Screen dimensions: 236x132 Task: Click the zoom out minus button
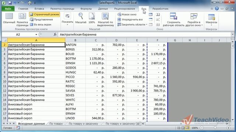click(x=202, y=128)
